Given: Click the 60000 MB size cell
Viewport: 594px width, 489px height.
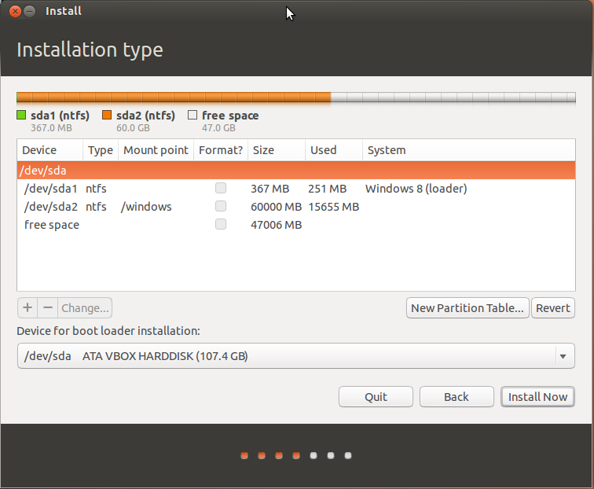Looking at the screenshot, I should [x=276, y=207].
